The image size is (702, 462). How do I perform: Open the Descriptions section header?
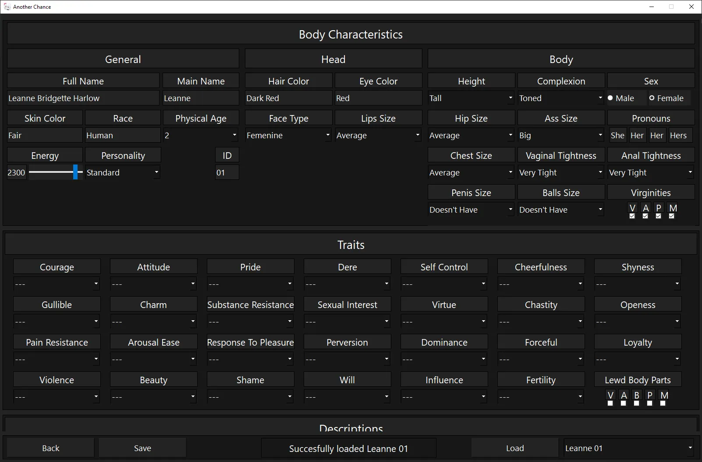pos(351,427)
